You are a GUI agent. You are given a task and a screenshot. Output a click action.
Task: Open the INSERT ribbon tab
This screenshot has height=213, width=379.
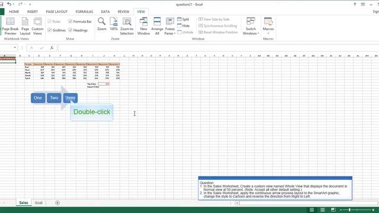tap(33, 12)
